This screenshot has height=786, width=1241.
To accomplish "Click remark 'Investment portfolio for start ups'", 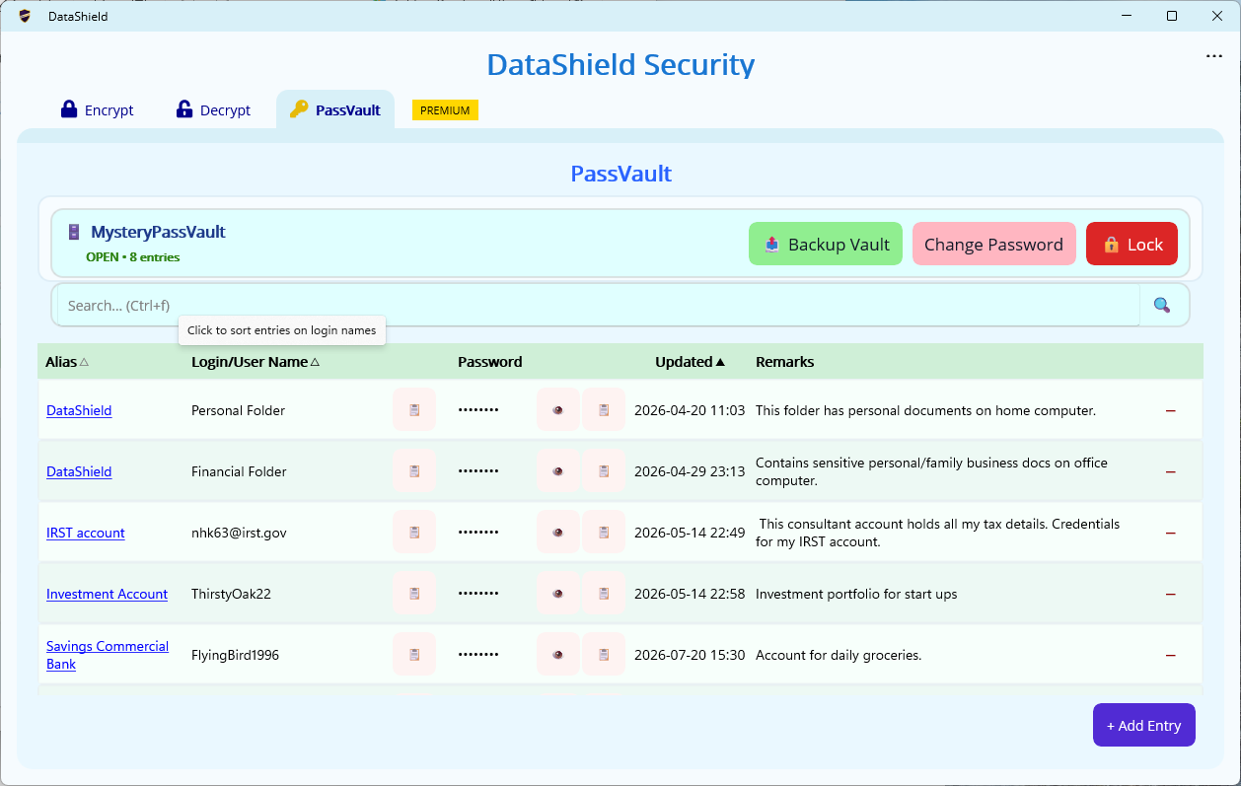I will click(x=856, y=594).
